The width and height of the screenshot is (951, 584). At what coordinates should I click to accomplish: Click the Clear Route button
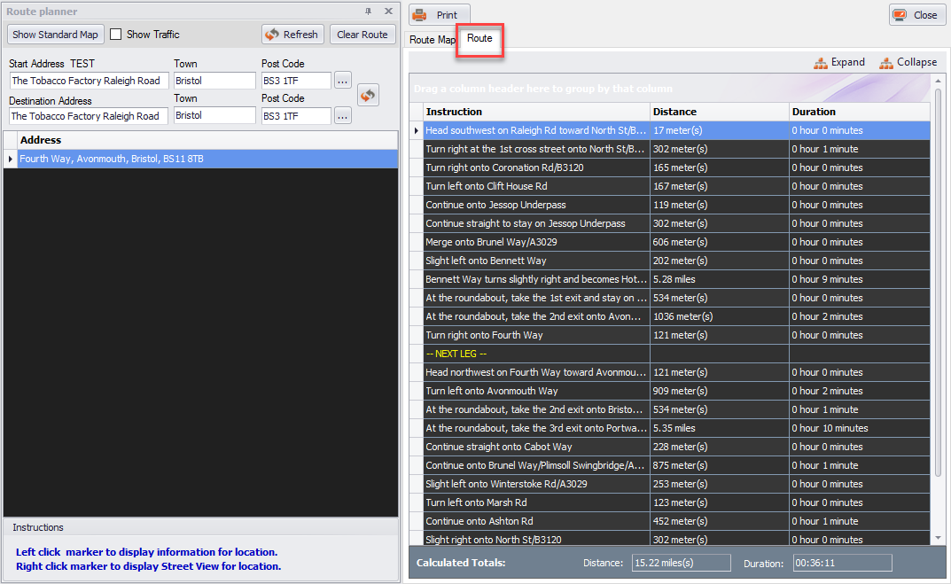click(362, 35)
